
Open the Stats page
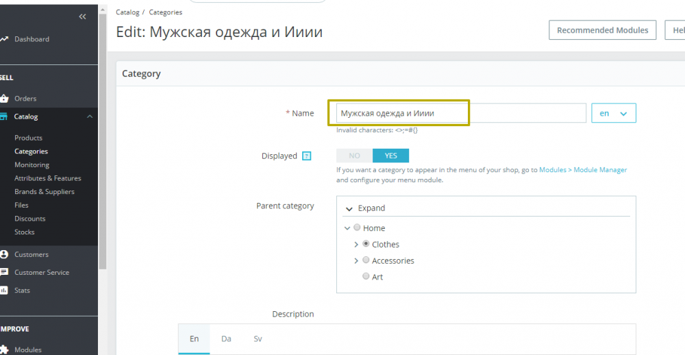pyautogui.click(x=23, y=291)
